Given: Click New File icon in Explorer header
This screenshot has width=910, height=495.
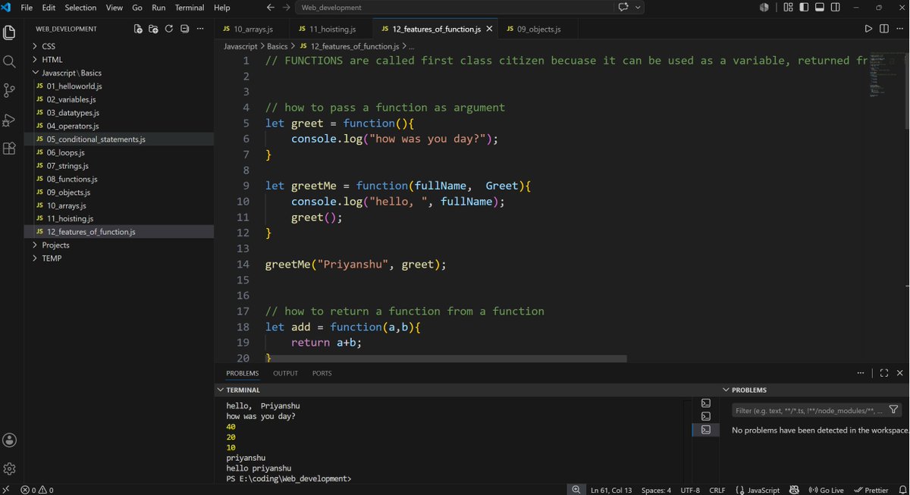Looking at the screenshot, I should click(x=138, y=29).
